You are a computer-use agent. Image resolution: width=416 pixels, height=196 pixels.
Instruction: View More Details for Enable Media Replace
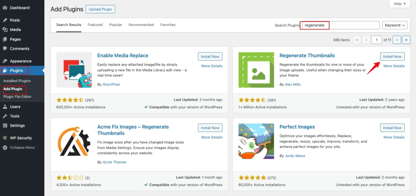212,66
